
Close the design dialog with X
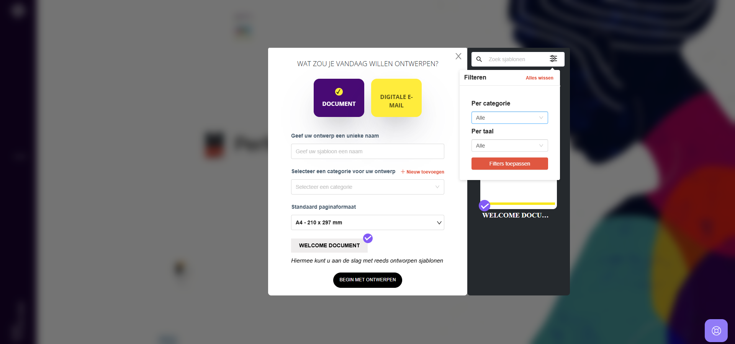click(x=458, y=56)
